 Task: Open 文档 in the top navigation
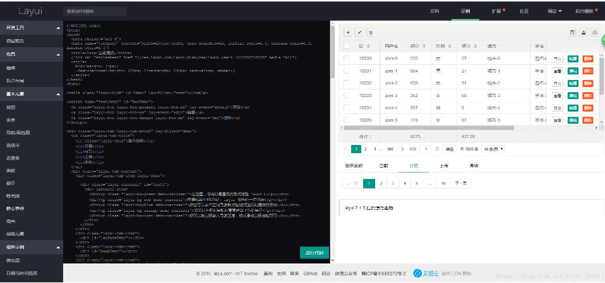pos(434,11)
